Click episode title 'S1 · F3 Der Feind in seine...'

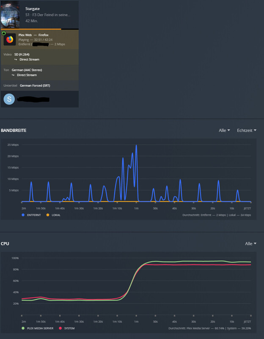(x=48, y=15)
